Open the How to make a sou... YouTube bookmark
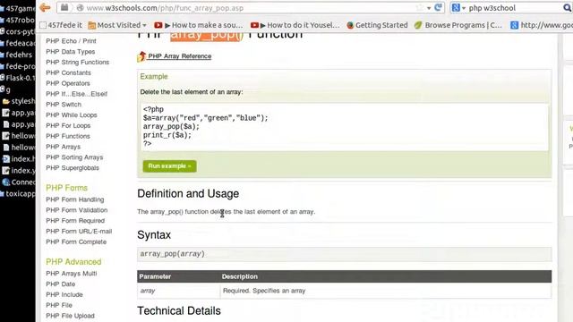Screen dimensions: 573x322 coord(199,25)
